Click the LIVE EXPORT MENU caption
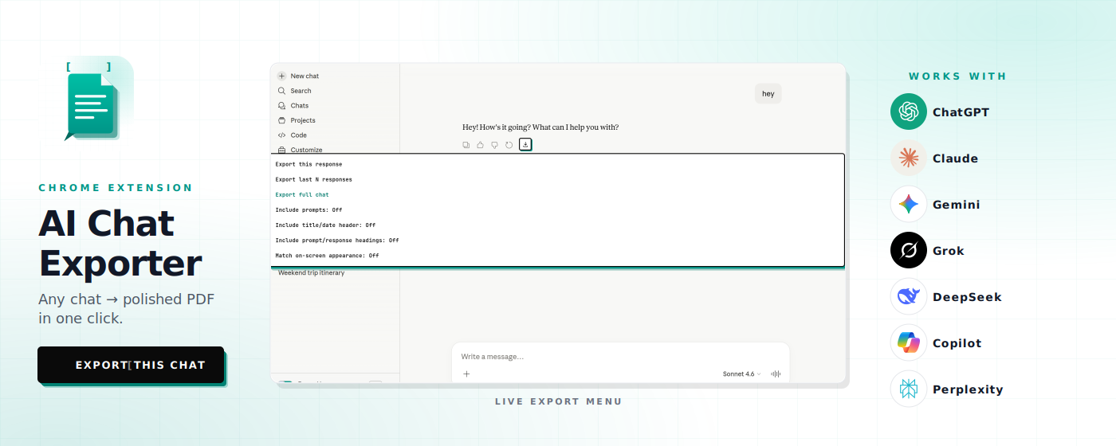The width and height of the screenshot is (1116, 446). tap(558, 401)
